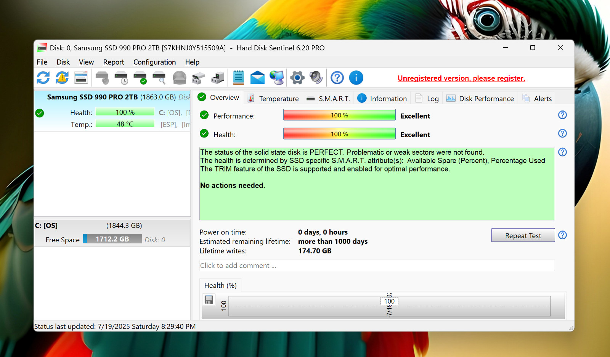Click the blue info circle toolbar icon
The width and height of the screenshot is (610, 357).
pos(356,78)
